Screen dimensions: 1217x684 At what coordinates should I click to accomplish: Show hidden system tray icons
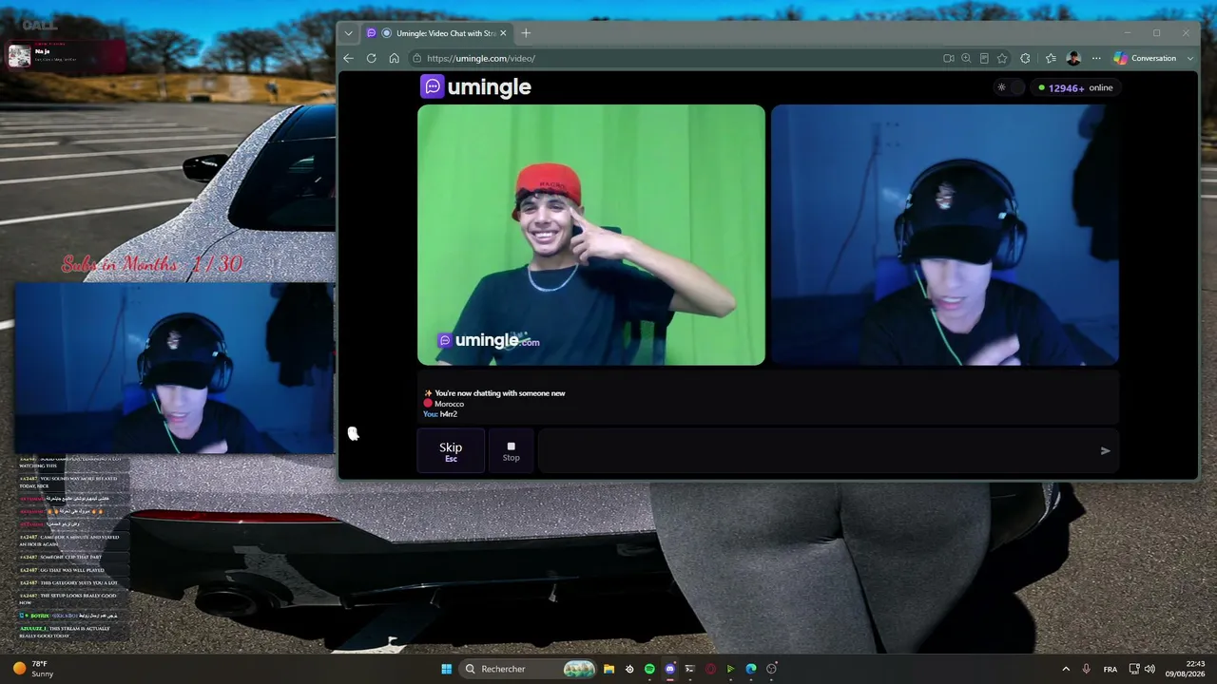(1066, 669)
